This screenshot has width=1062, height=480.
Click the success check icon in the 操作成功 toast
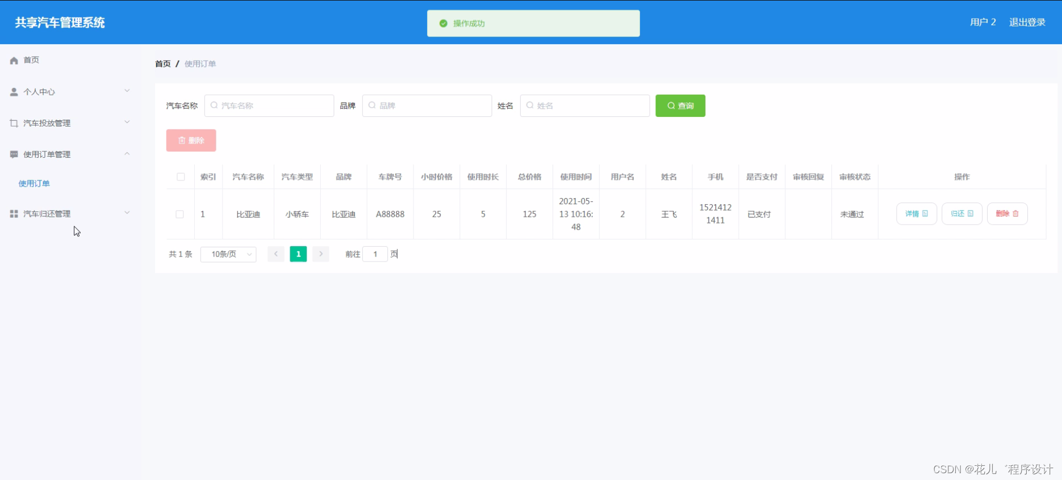[x=444, y=23]
